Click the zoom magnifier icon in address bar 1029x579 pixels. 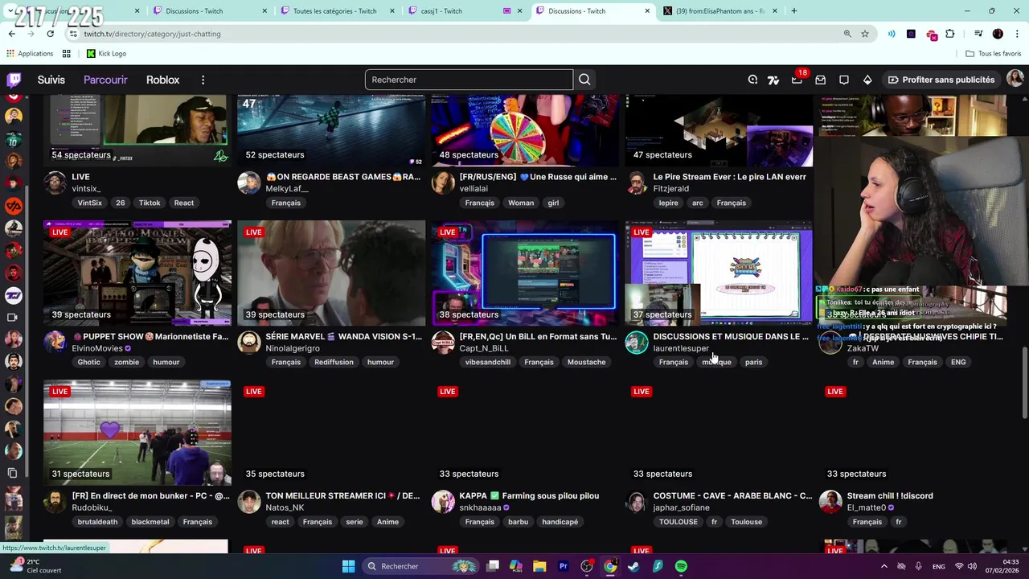pos(847,34)
